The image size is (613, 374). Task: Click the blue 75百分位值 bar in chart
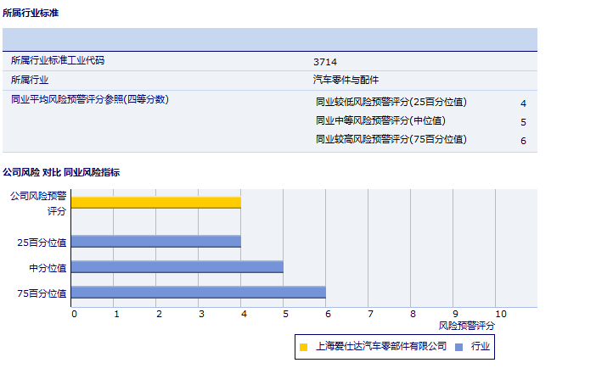[198, 293]
